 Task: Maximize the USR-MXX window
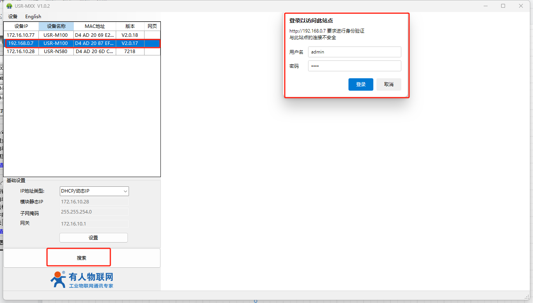(x=503, y=6)
